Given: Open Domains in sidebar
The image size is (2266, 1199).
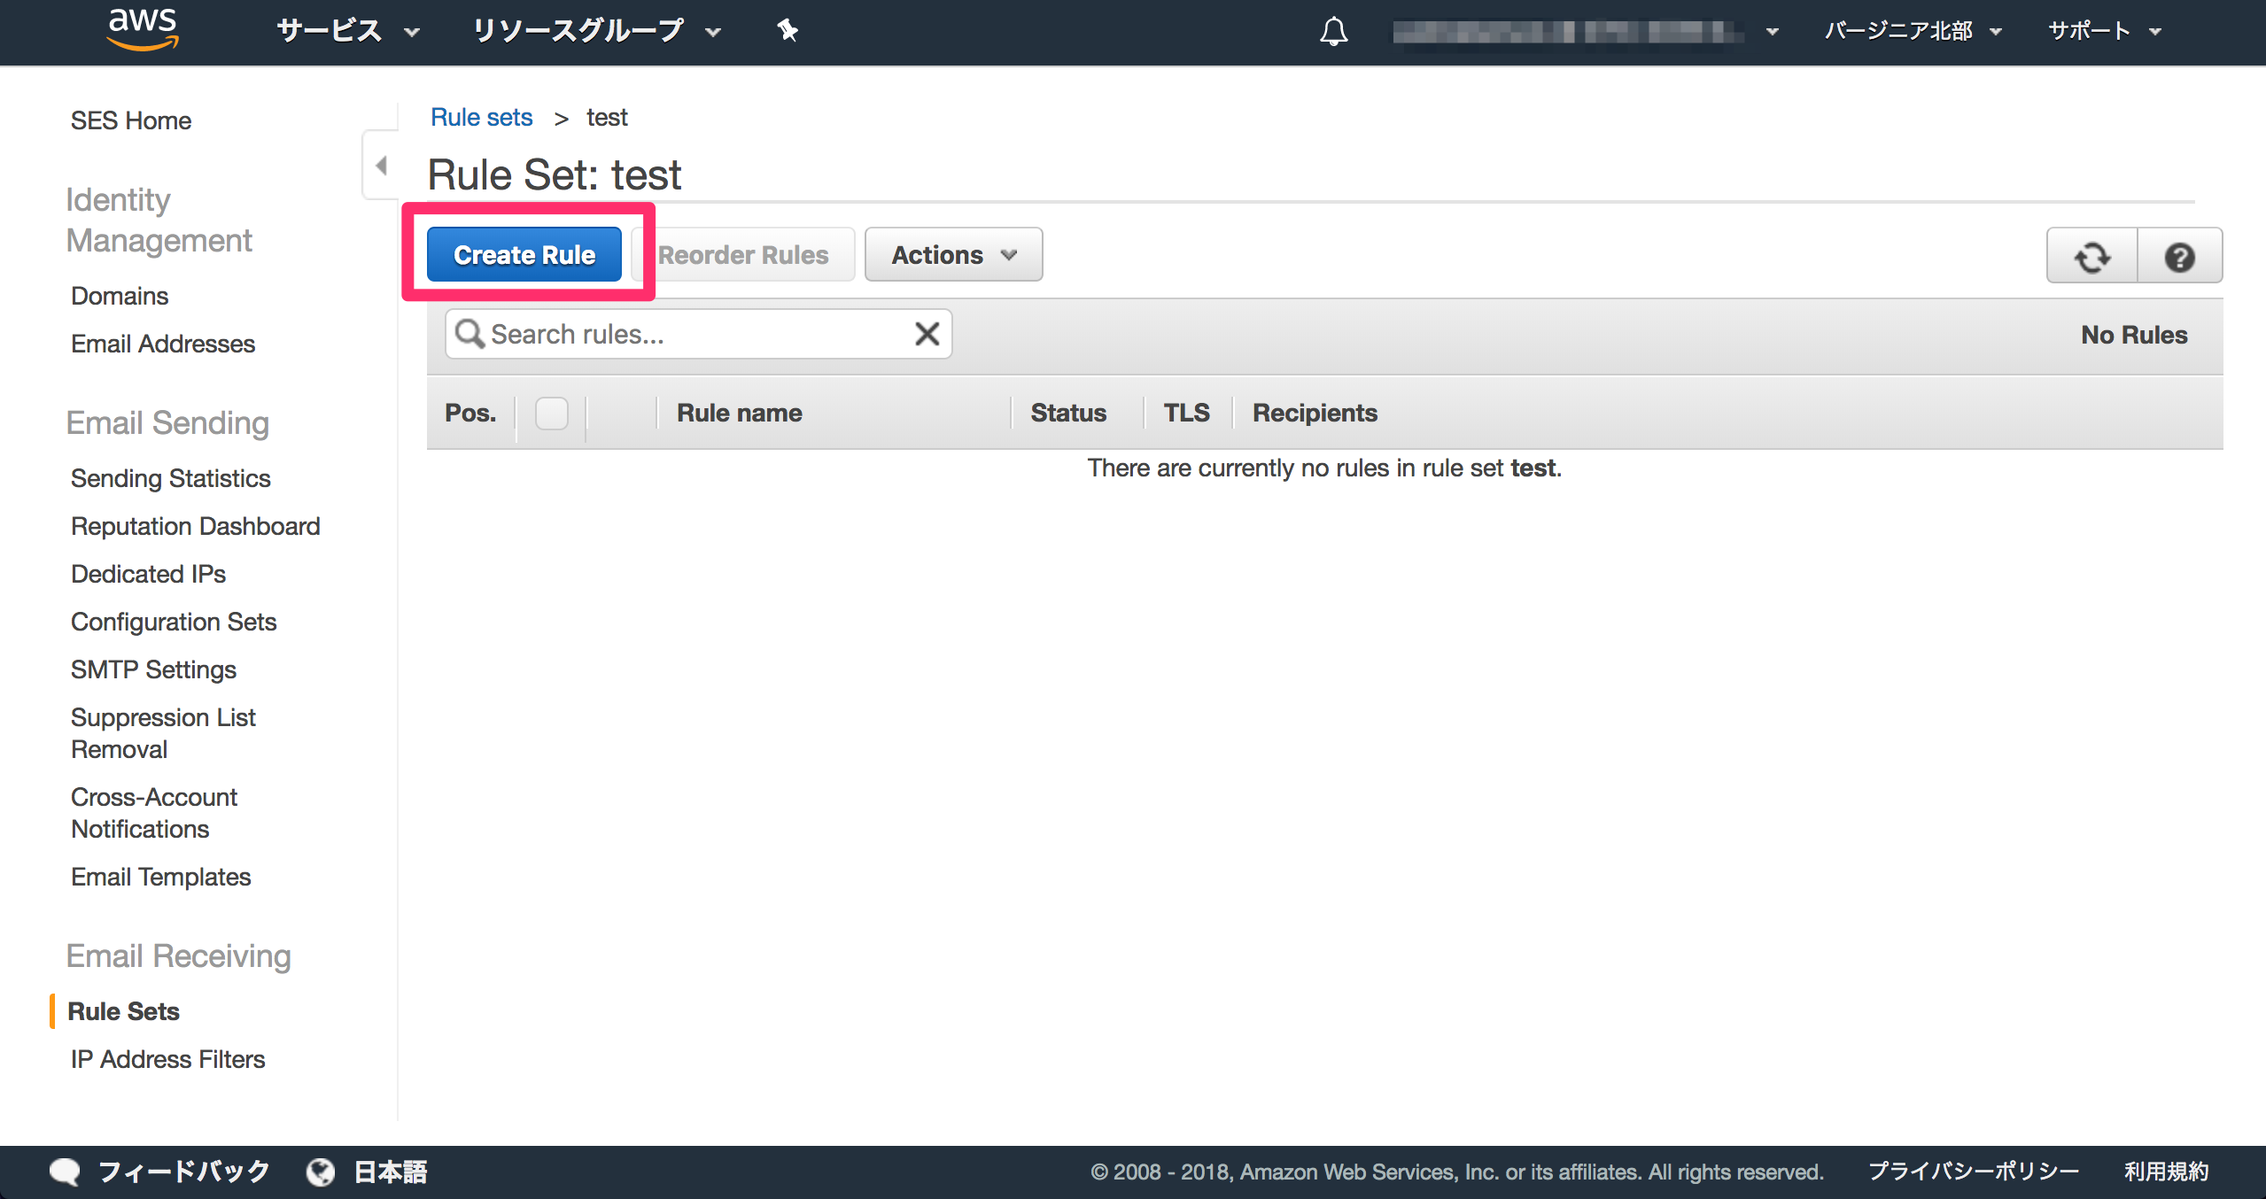Looking at the screenshot, I should pos(120,296).
